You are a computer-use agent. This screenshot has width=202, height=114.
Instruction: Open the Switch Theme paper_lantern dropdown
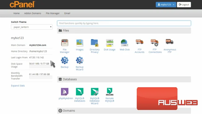32,27
